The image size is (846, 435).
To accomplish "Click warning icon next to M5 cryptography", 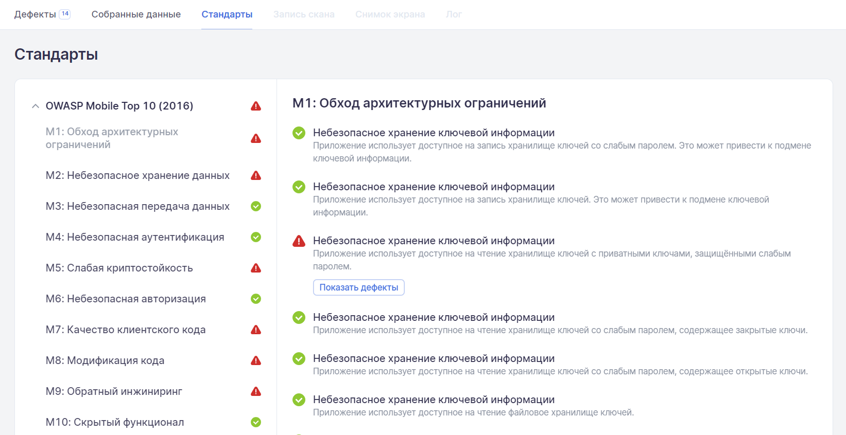I will point(256,268).
